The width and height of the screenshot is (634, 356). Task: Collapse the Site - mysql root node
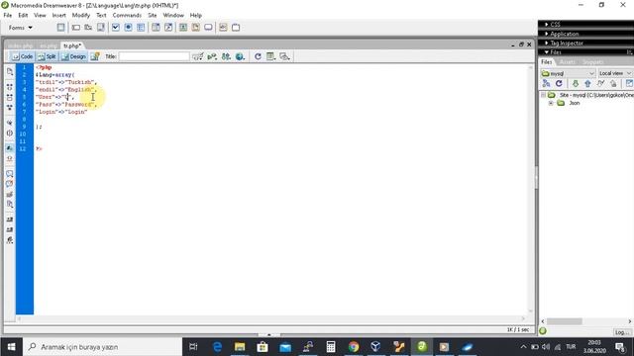point(544,95)
